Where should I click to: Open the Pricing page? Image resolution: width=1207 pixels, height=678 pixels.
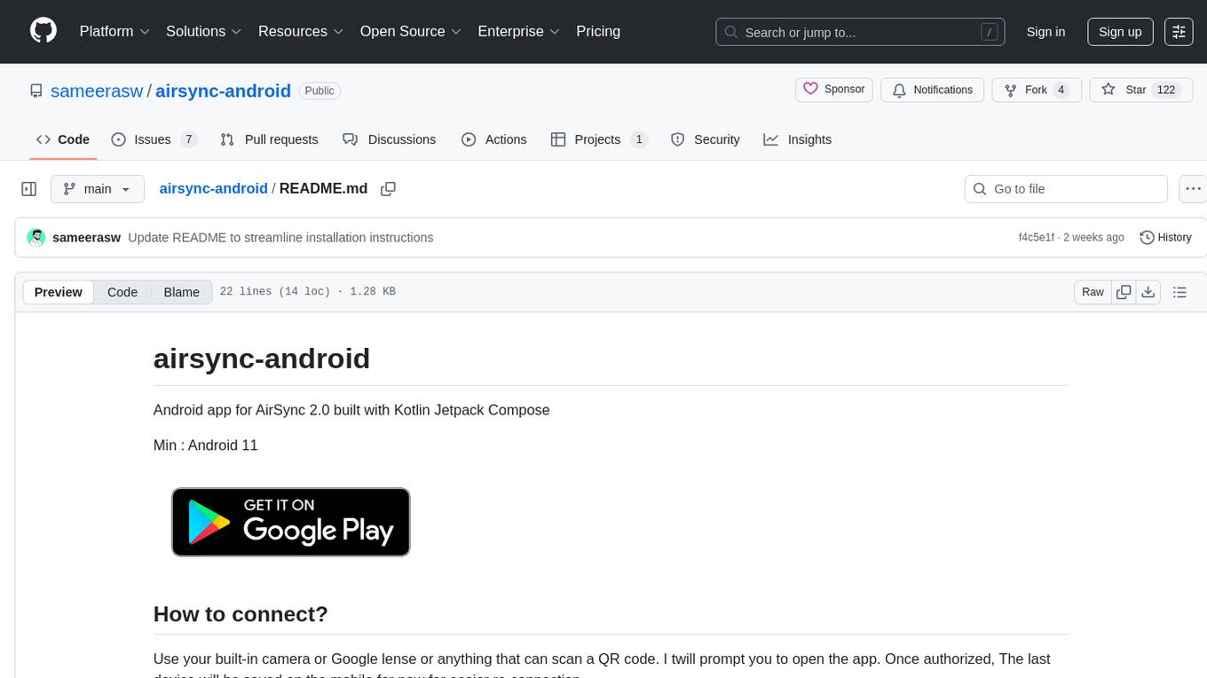[x=598, y=31]
